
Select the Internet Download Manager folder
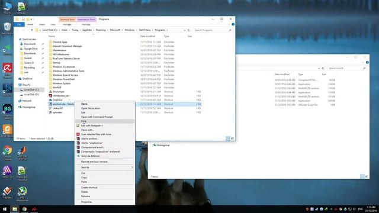[67, 46]
